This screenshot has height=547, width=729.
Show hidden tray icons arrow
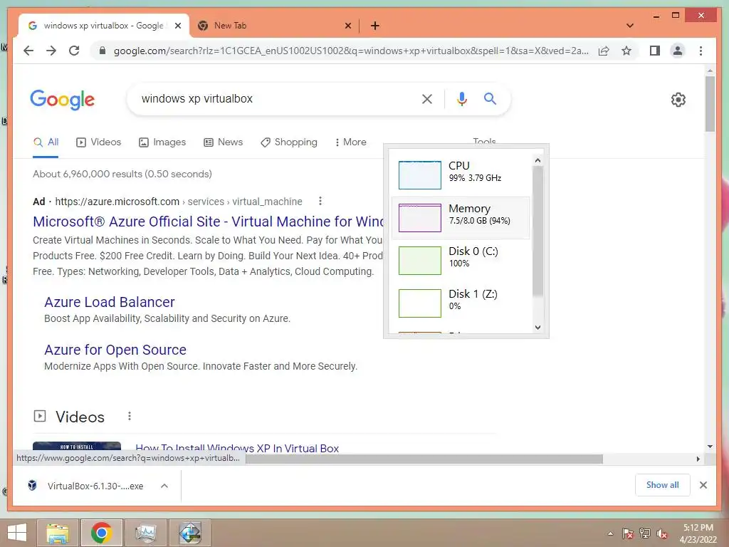610,533
